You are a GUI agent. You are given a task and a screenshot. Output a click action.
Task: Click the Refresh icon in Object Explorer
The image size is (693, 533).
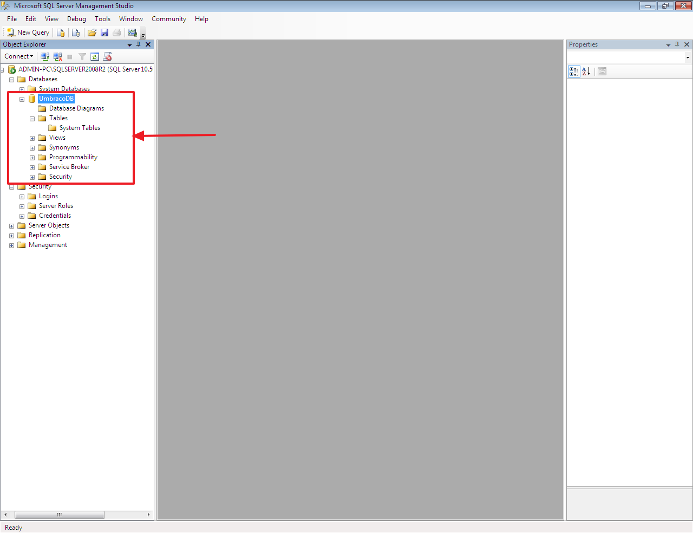coord(95,56)
